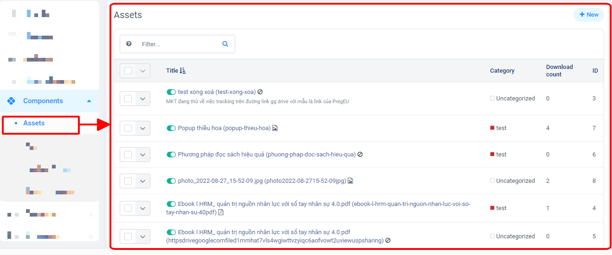Select all assets with header checkbox
Screen dimensions: 612x255
(x=128, y=71)
